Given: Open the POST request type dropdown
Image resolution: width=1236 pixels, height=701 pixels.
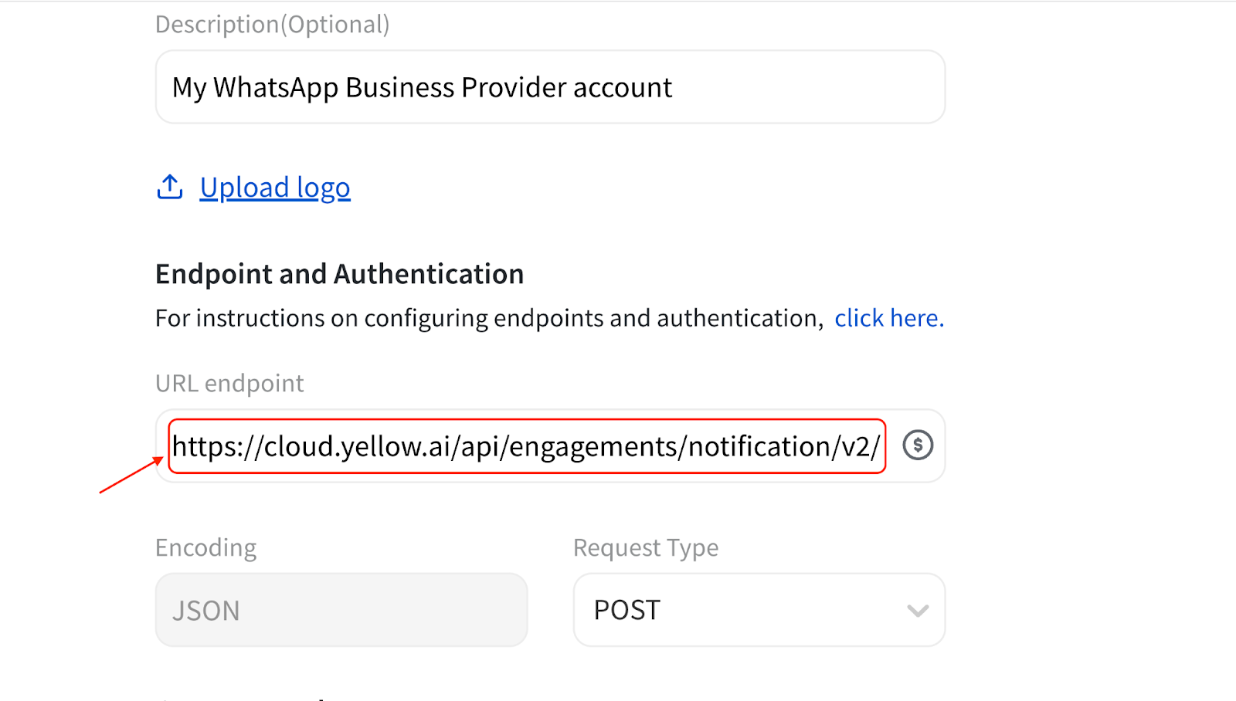Looking at the screenshot, I should 757,610.
